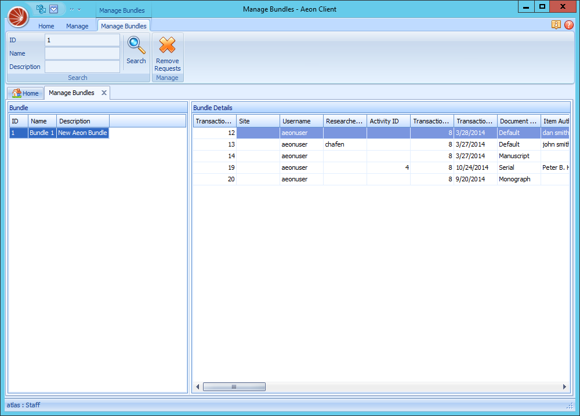Click the horizontal scrollbar thumb in Bundle Details
The height and width of the screenshot is (416, 580).
click(234, 386)
